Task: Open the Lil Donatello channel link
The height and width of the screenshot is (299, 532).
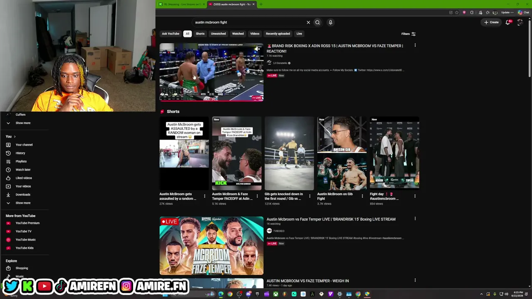Action: coord(280,63)
